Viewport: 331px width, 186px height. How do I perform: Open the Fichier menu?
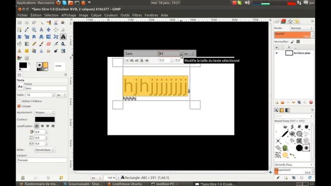pyautogui.click(x=23, y=15)
